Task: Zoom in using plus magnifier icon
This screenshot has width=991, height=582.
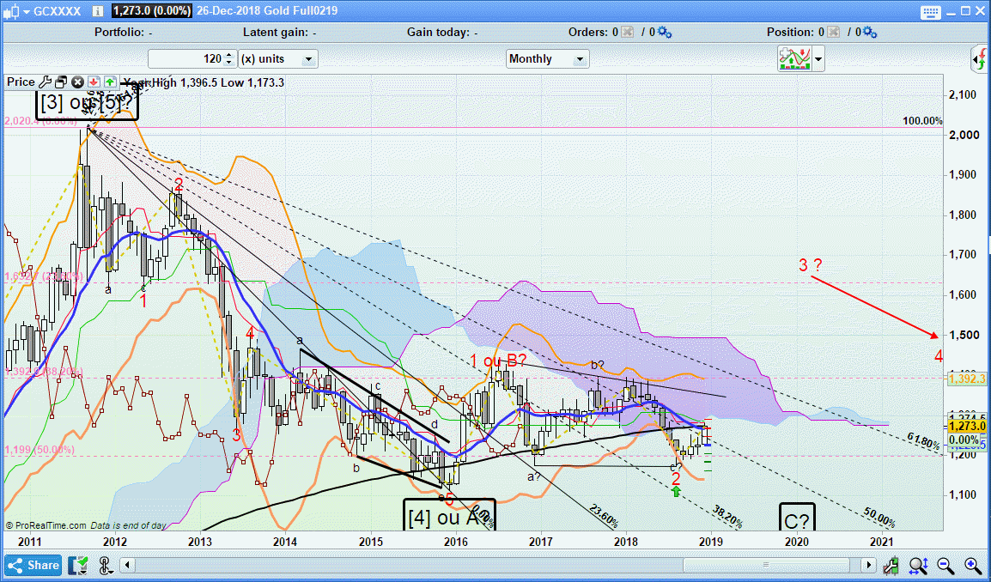Action: pos(974,565)
